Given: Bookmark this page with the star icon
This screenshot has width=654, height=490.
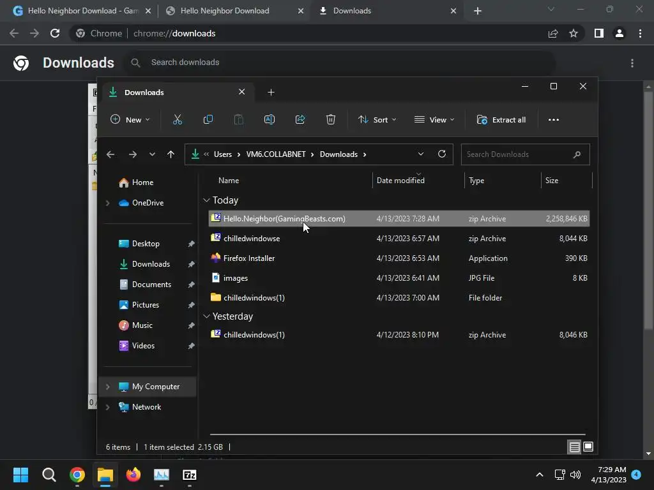Looking at the screenshot, I should [574, 33].
